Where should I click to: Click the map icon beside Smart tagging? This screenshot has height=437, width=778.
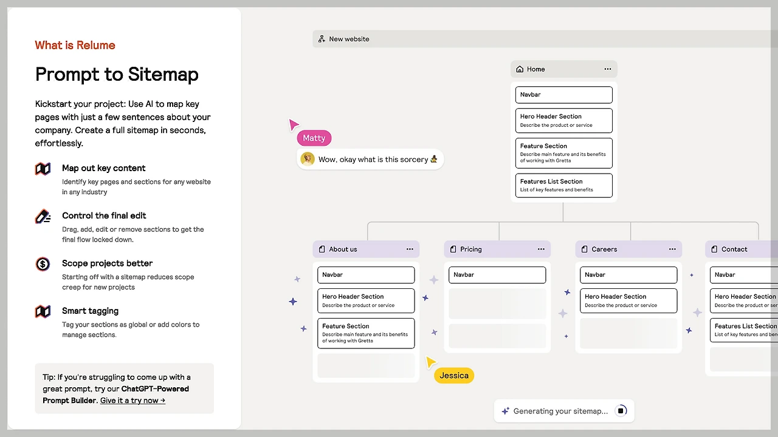point(43,311)
